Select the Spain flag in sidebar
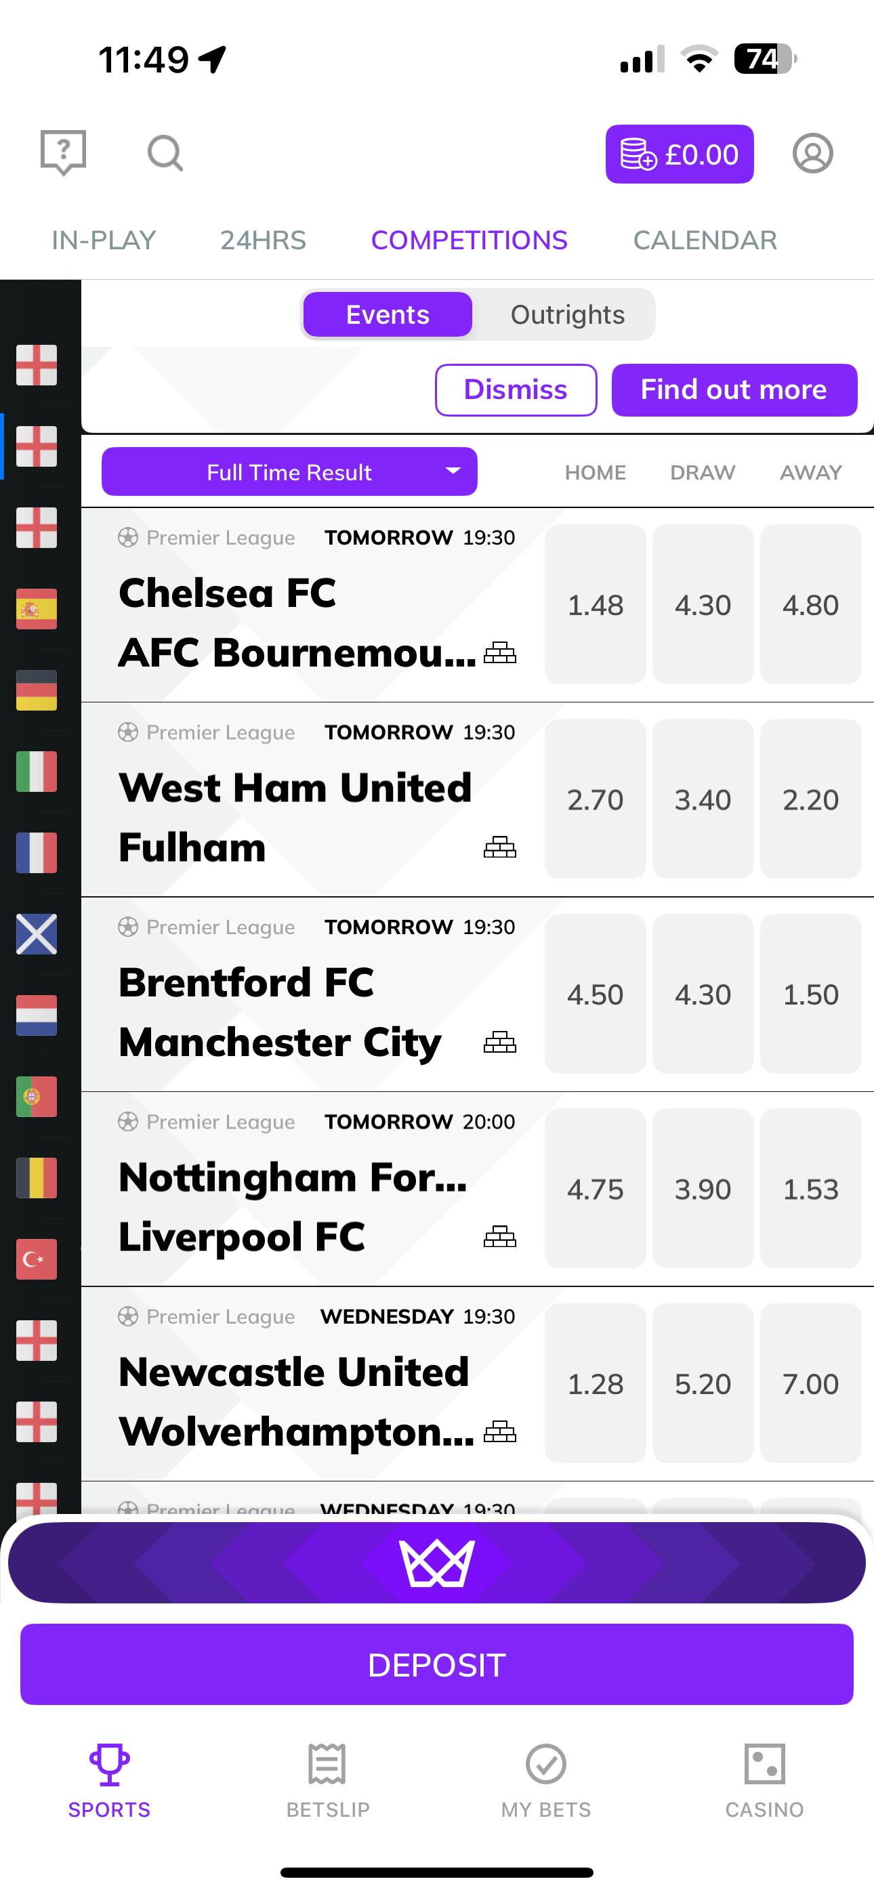 37,609
